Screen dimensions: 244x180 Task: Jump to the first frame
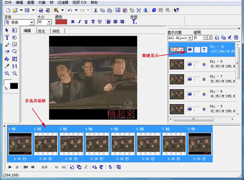point(26,167)
